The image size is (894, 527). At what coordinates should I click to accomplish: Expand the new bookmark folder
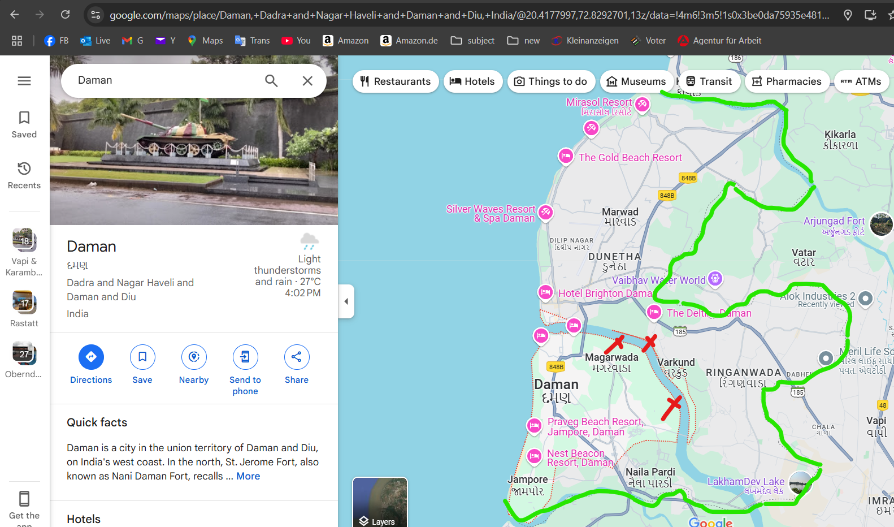(x=523, y=41)
